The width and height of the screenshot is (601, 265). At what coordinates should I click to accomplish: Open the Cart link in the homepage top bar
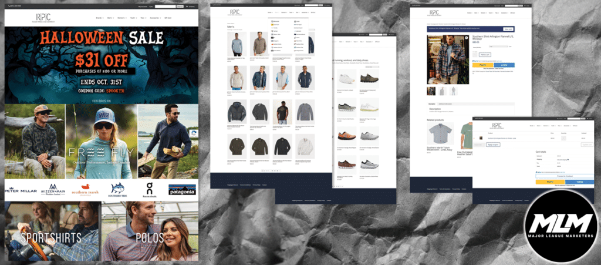151,6
